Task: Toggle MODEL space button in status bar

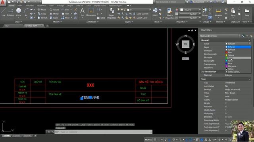Action: point(148,140)
